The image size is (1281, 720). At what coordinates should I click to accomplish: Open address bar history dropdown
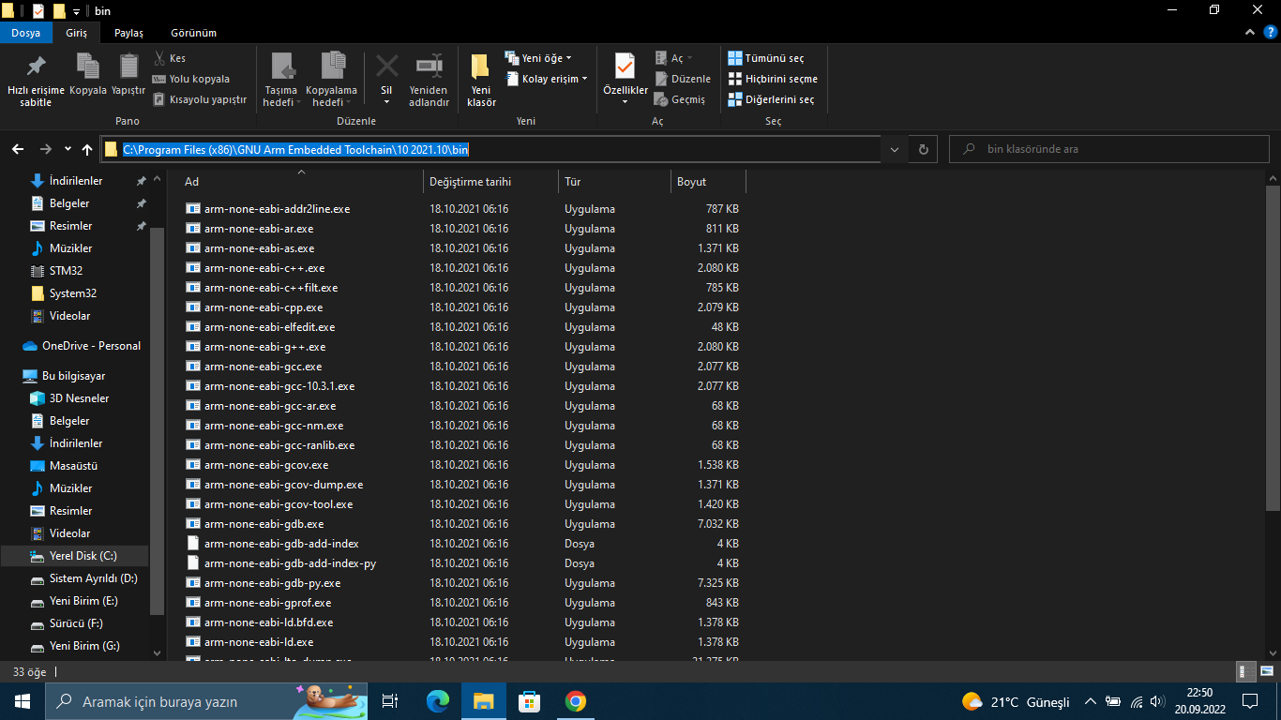[x=895, y=149]
